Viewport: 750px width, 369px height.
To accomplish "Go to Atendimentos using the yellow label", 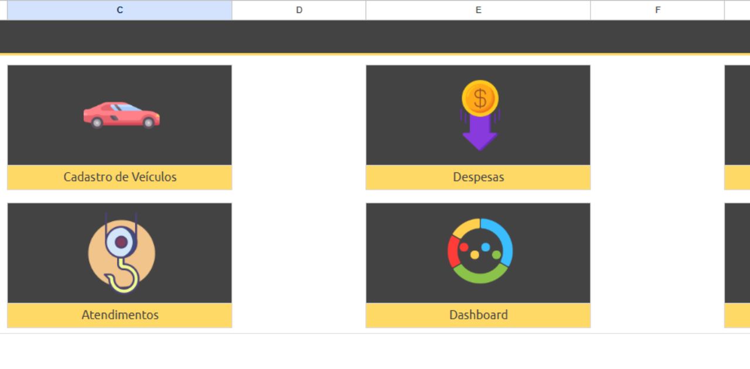I will click(x=120, y=315).
